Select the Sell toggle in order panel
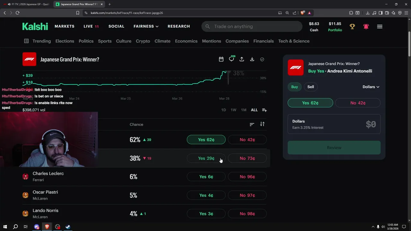The width and height of the screenshot is (411, 231). tap(310, 87)
